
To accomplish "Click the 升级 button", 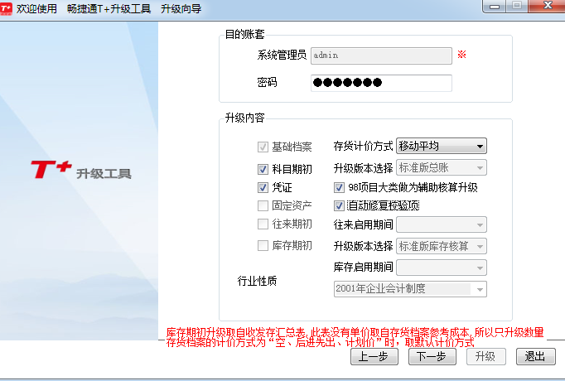I will click(x=485, y=356).
